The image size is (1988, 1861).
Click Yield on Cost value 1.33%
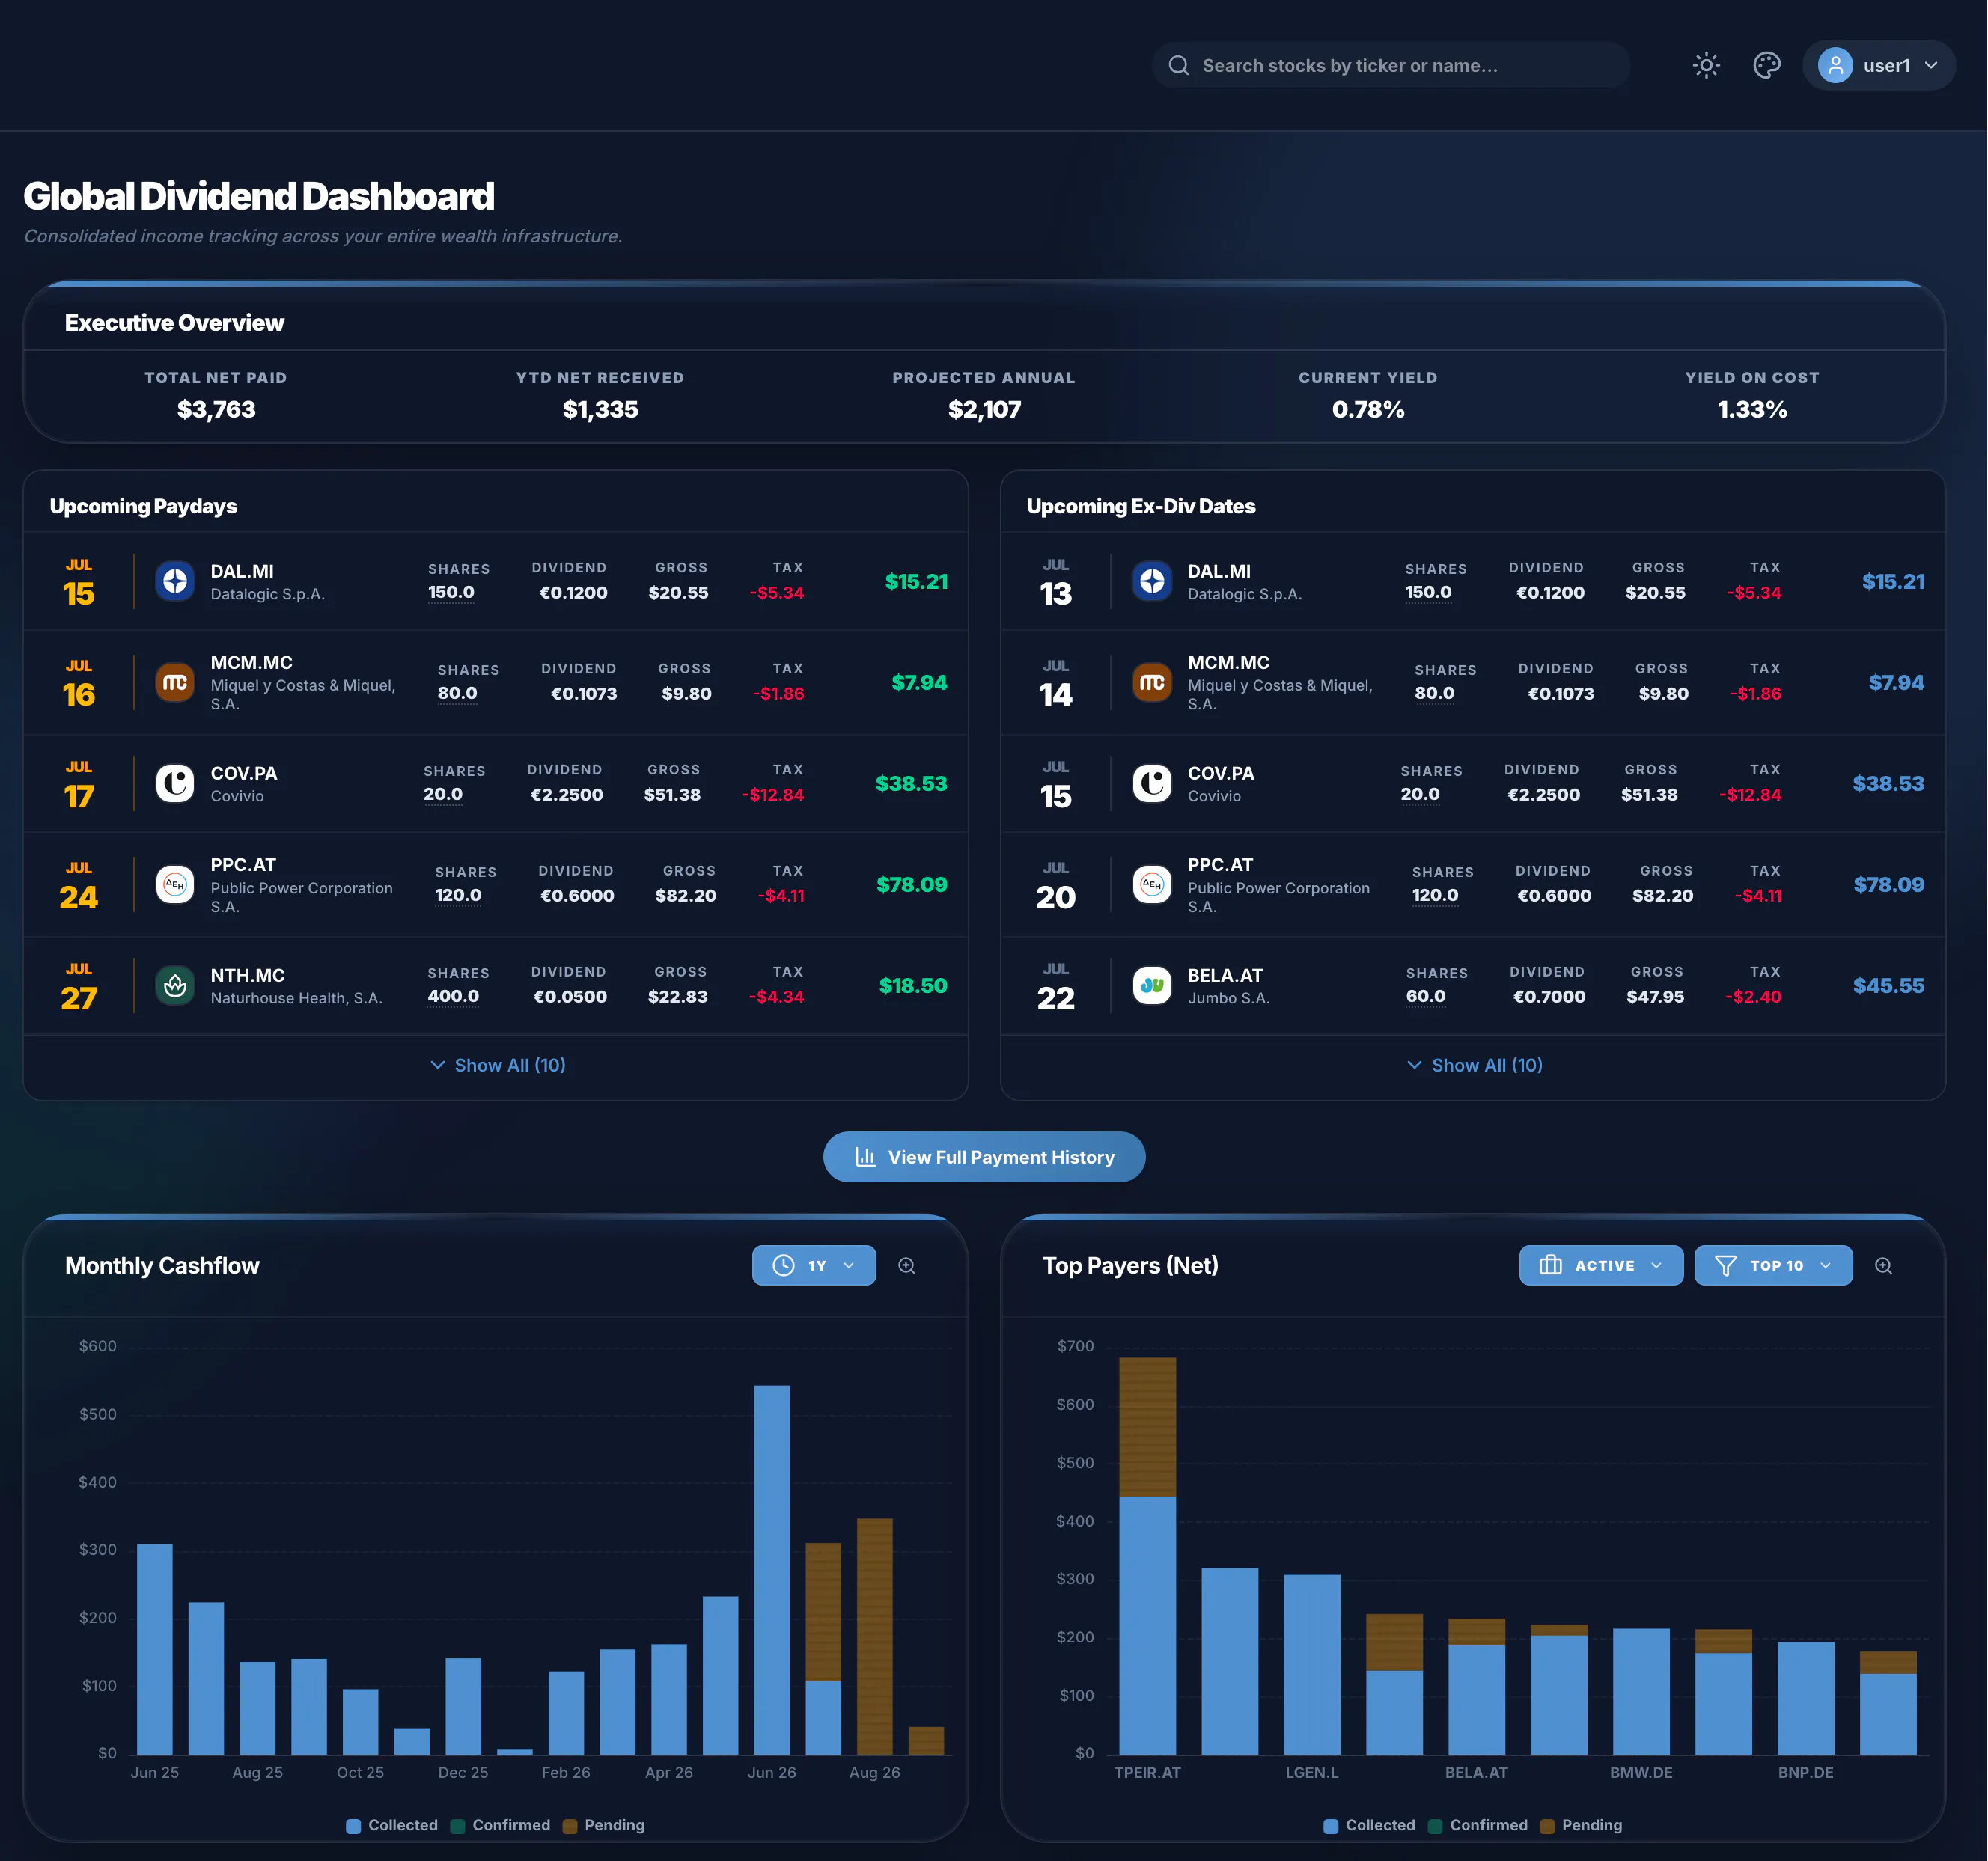(x=1752, y=409)
